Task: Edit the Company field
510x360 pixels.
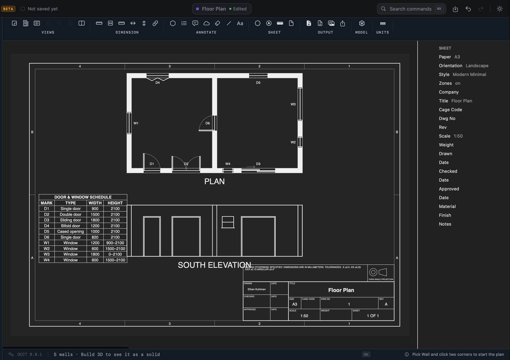Action: (449, 92)
